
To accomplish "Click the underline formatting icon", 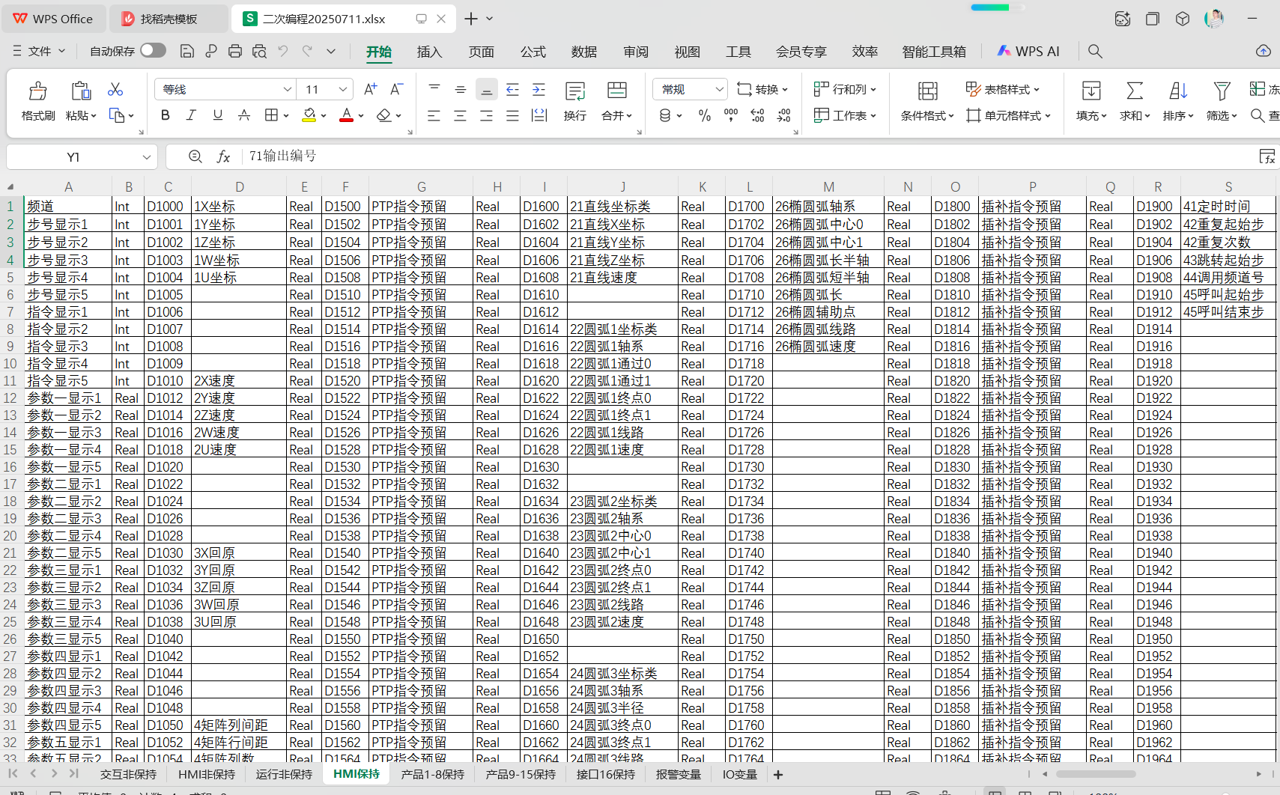I will [217, 115].
